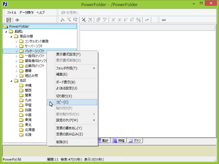The image size is (219, 164).
Task: Select 定義の書き出し(Y) menu entry
Action: point(72,128)
